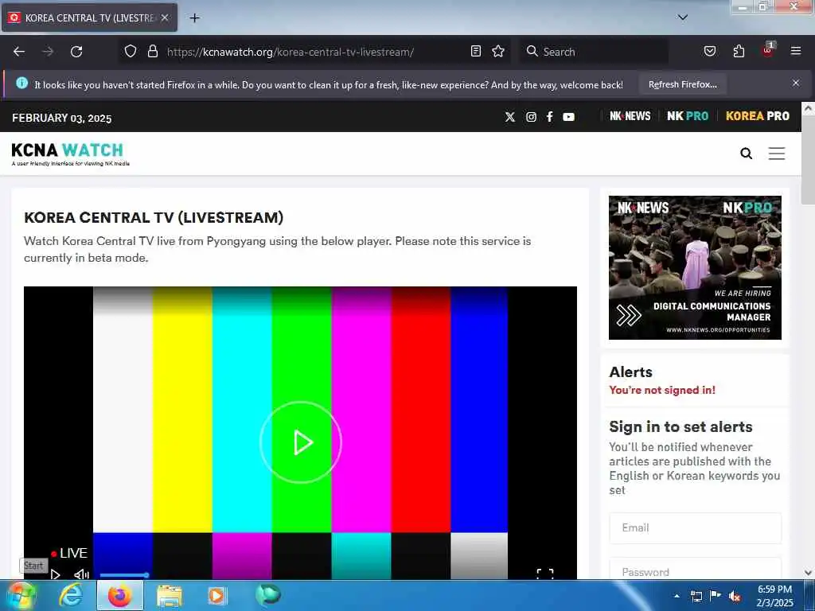Open the YouTube social icon

point(568,117)
